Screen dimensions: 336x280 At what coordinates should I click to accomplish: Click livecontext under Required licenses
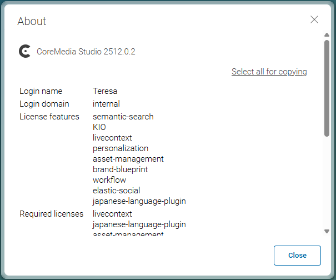(112, 214)
